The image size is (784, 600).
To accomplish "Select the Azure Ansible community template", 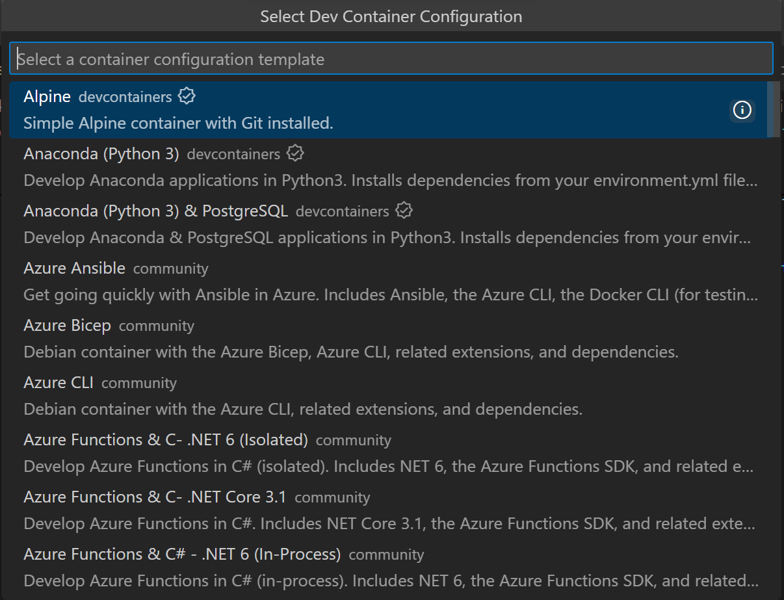I will click(x=73, y=268).
